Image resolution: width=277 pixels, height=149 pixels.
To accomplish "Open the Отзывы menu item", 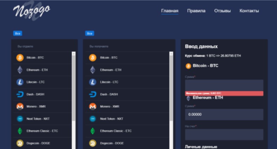I will (x=222, y=11).
